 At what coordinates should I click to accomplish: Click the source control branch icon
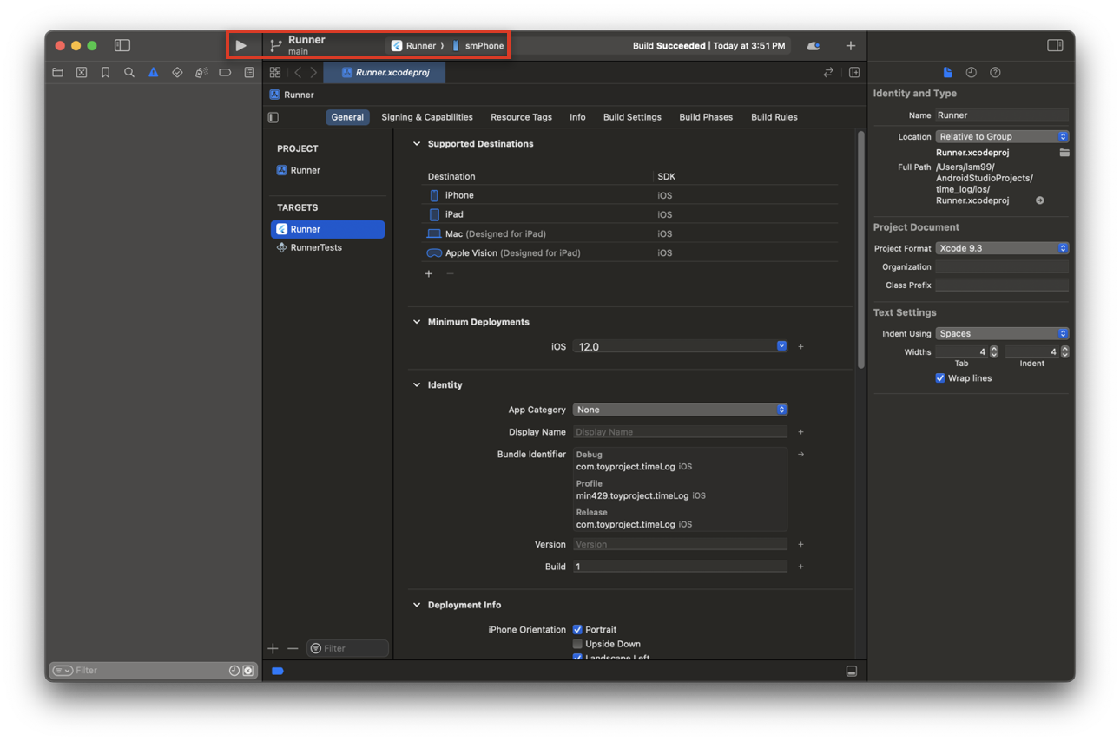click(x=276, y=46)
